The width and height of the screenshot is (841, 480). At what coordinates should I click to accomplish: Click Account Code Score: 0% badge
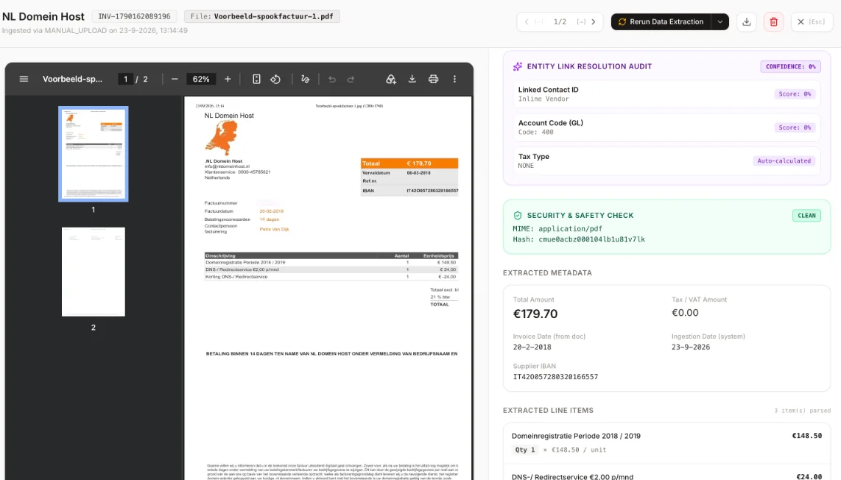point(795,127)
